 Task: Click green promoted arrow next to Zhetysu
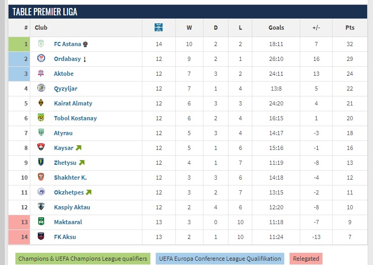(82, 163)
